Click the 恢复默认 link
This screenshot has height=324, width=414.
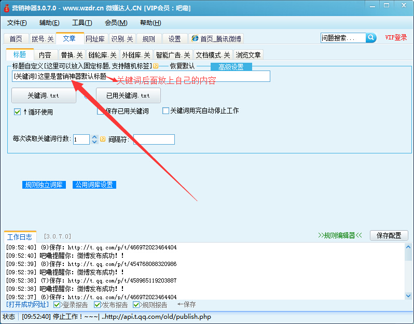pos(182,66)
